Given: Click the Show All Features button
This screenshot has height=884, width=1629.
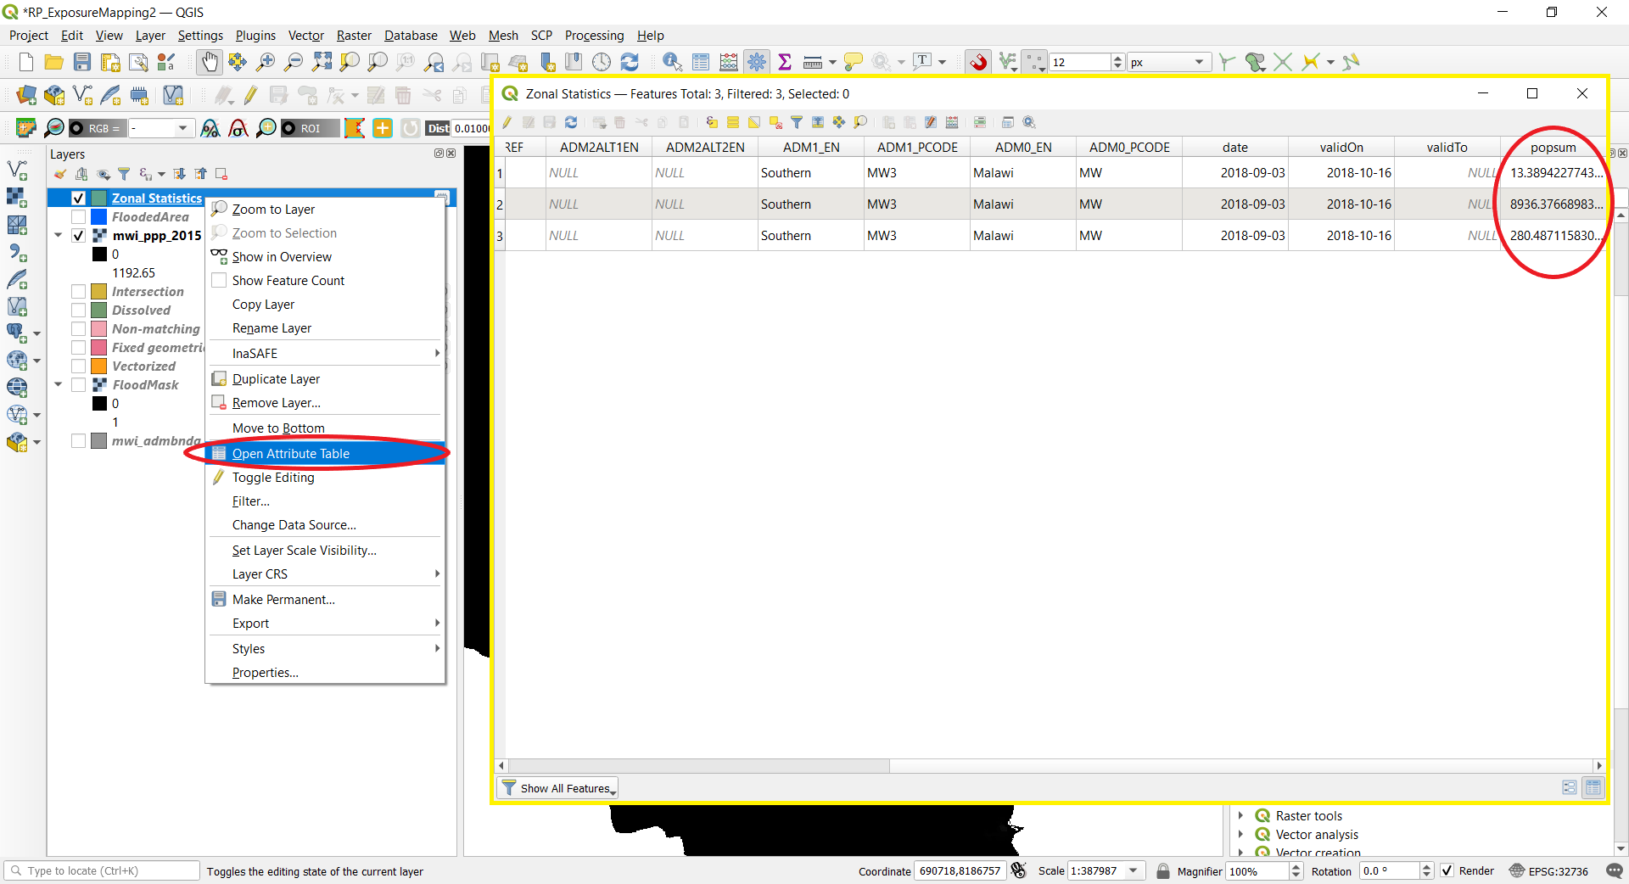Looking at the screenshot, I should click(557, 787).
